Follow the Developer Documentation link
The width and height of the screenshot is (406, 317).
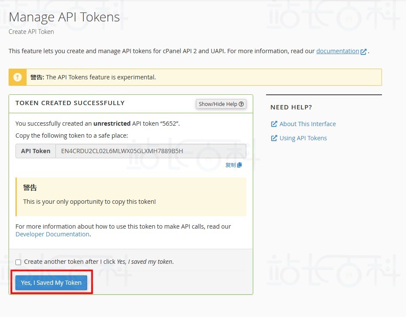(52, 234)
